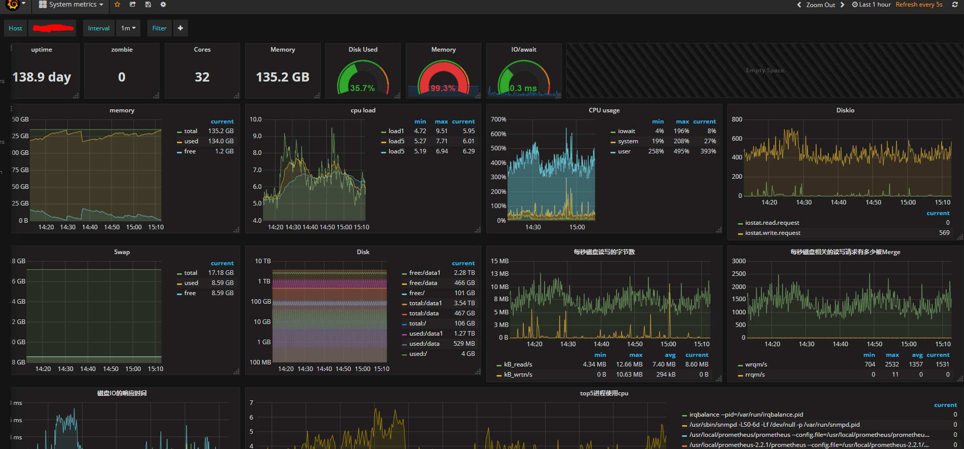The height and width of the screenshot is (449, 964).
Task: Add a new filter with plus icon
Action: click(x=180, y=28)
